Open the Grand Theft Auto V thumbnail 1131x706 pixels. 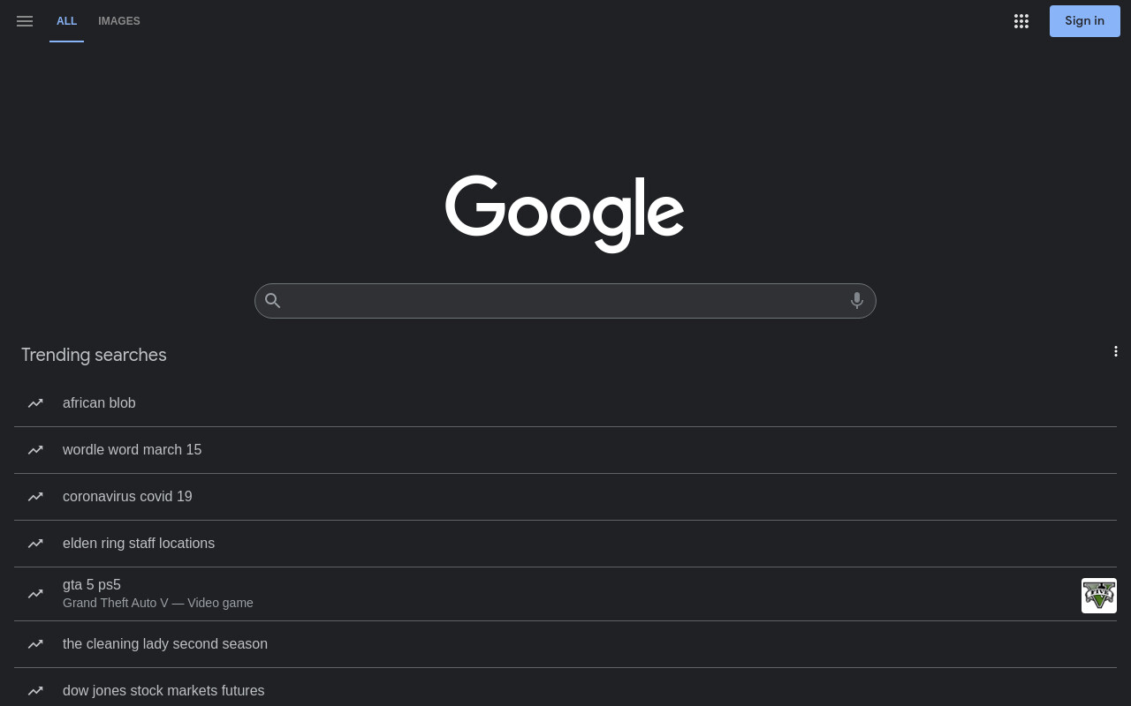pyautogui.click(x=1099, y=596)
